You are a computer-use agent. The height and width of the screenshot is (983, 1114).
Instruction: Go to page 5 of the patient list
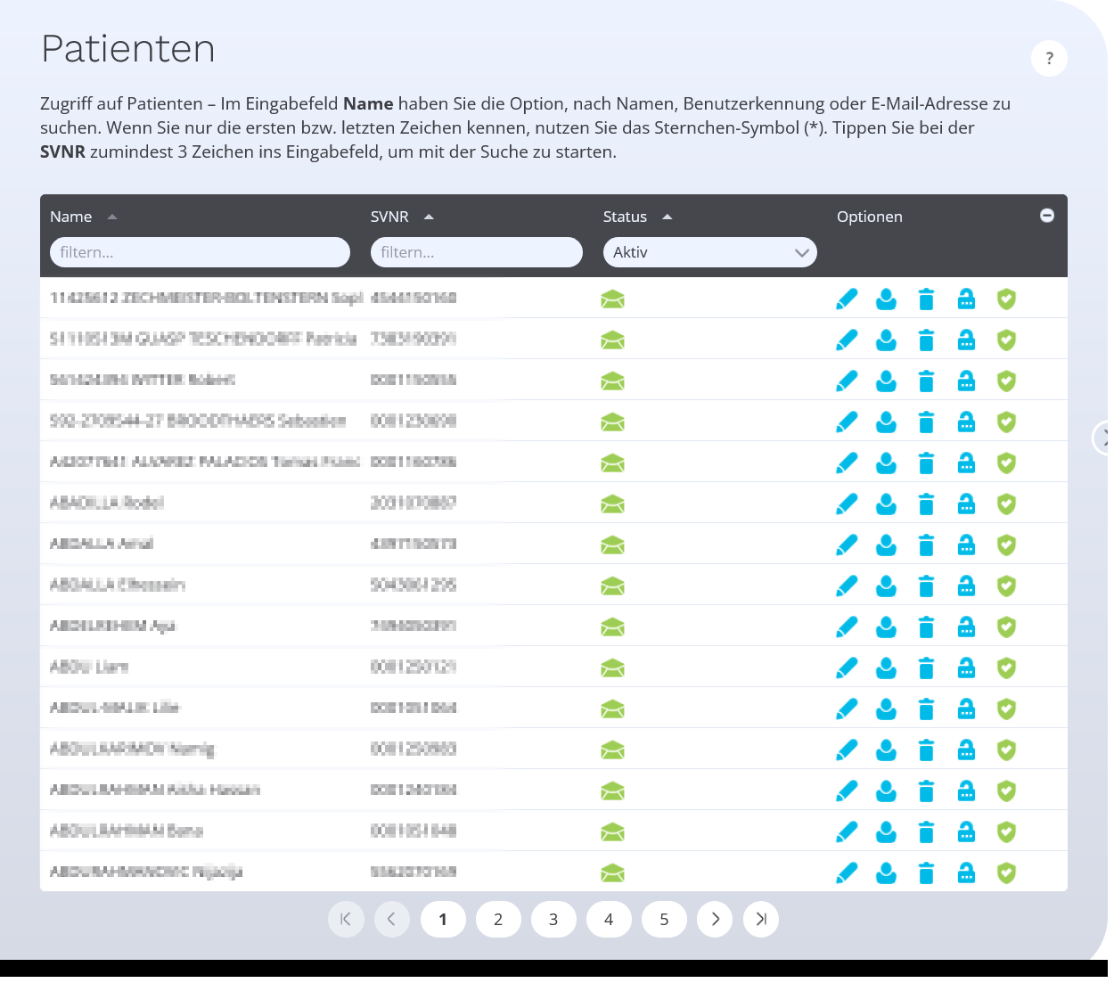point(664,920)
